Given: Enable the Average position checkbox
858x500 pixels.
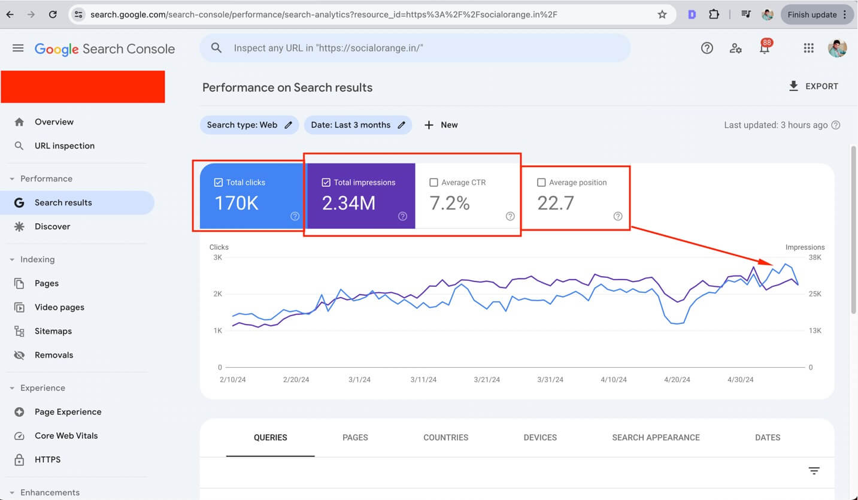Looking at the screenshot, I should click(x=541, y=183).
